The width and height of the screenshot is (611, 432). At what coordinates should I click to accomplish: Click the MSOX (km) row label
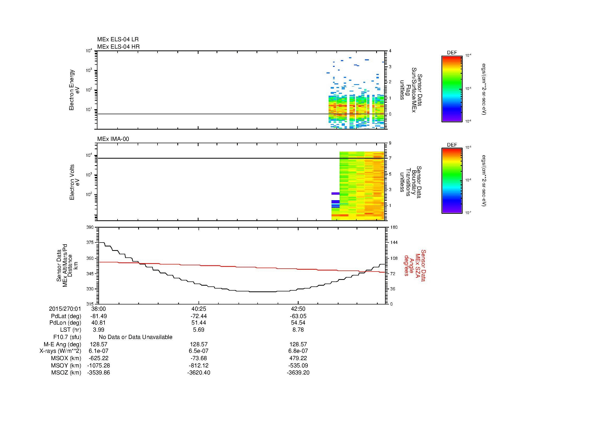[66, 358]
